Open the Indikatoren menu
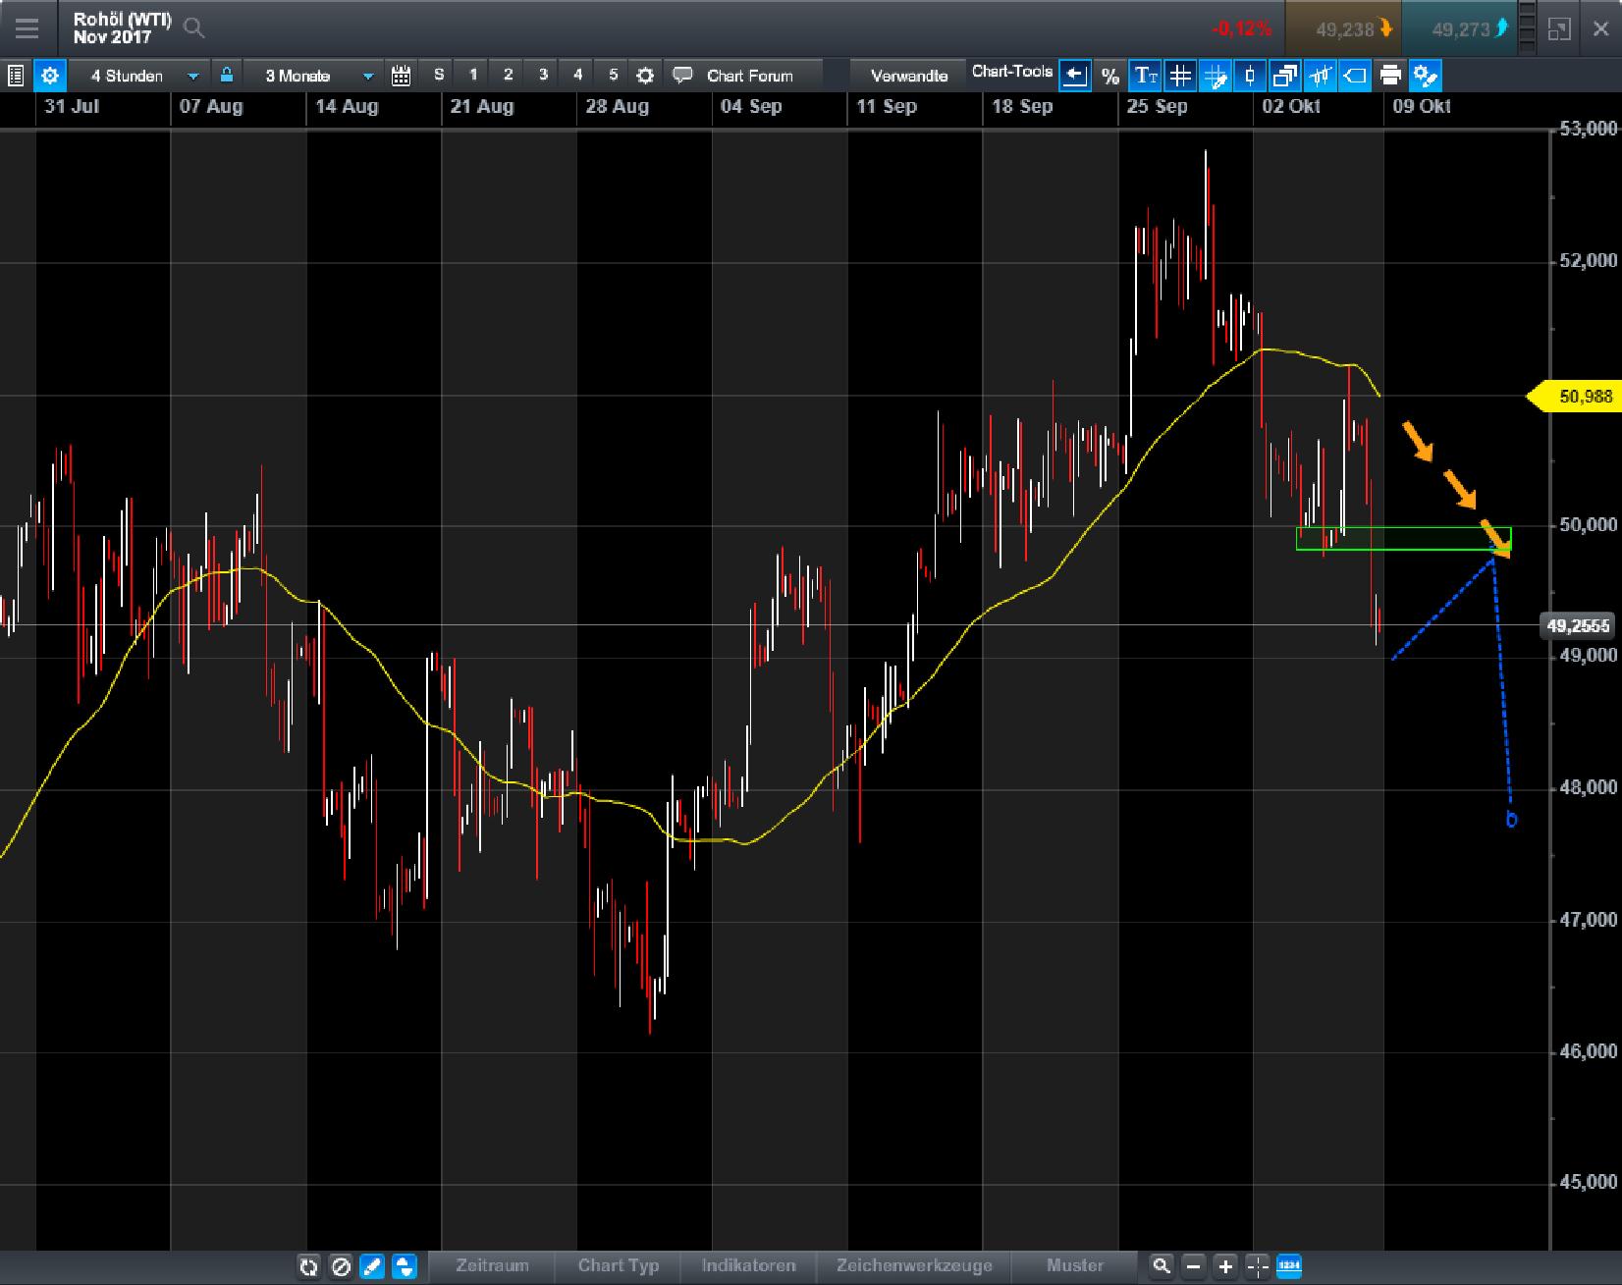This screenshot has width=1622, height=1285. point(749,1266)
